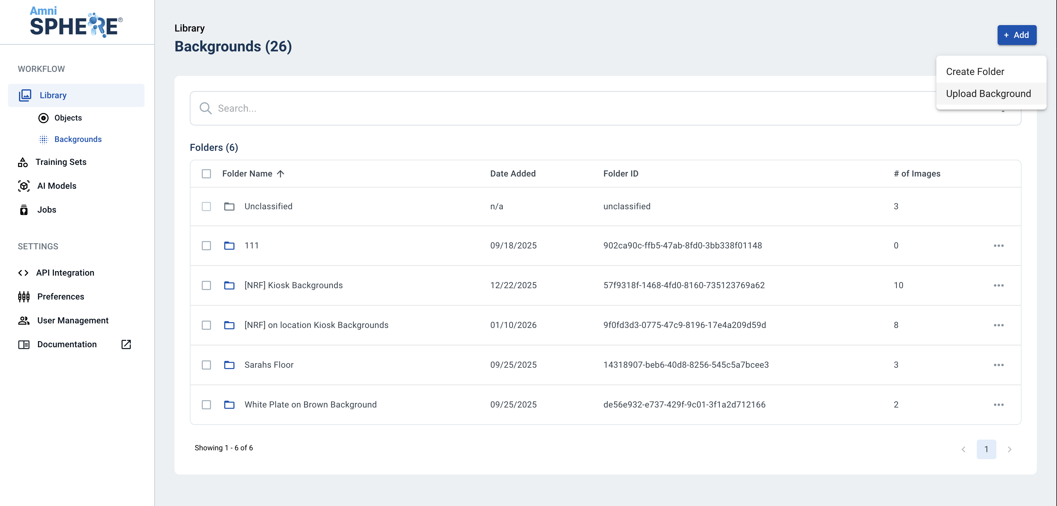Screen dimensions: 1057x506
Task: Check the Sarahs Floor folder checkbox
Action: pos(206,365)
